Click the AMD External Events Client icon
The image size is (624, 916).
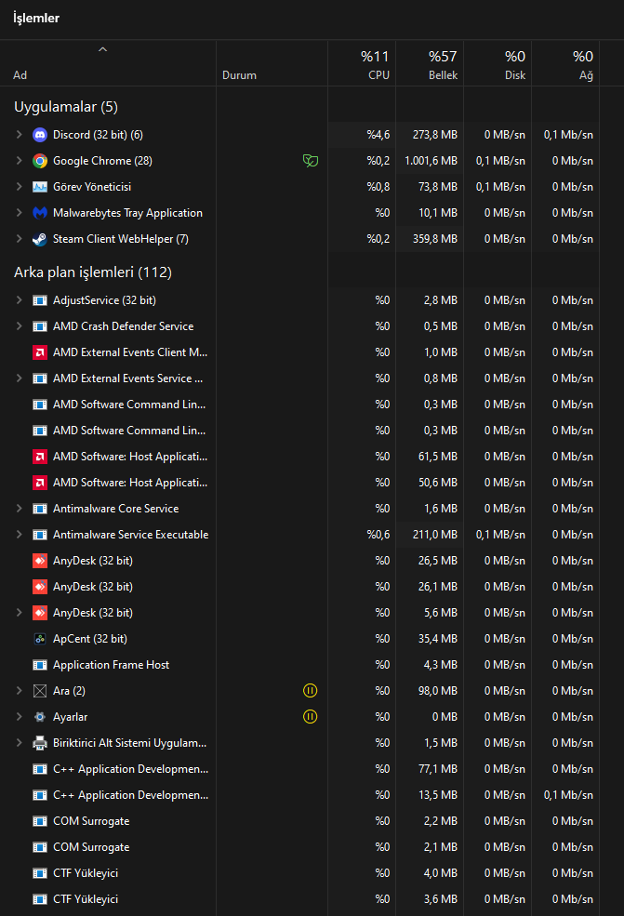point(40,352)
